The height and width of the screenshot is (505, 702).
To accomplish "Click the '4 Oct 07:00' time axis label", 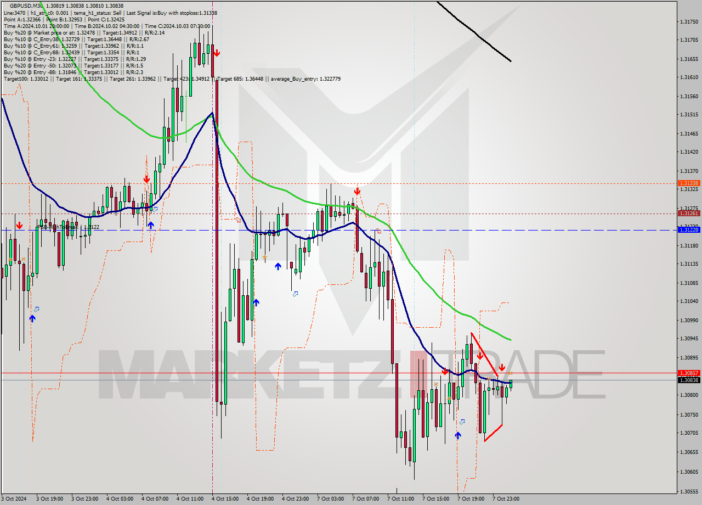I will [x=155, y=499].
